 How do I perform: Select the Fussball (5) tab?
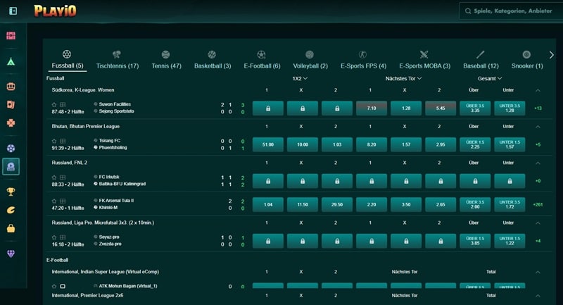[67, 60]
